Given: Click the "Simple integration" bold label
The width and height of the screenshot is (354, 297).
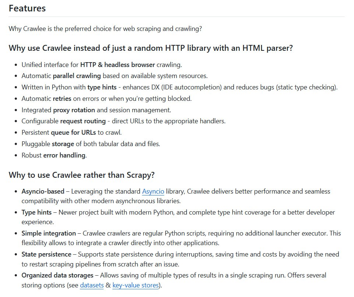Looking at the screenshot, I should (x=49, y=233).
